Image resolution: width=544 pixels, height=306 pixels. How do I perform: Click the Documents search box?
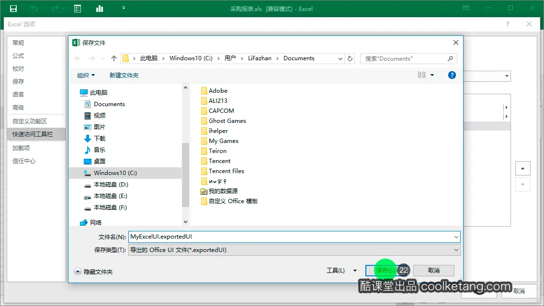pyautogui.click(x=408, y=58)
